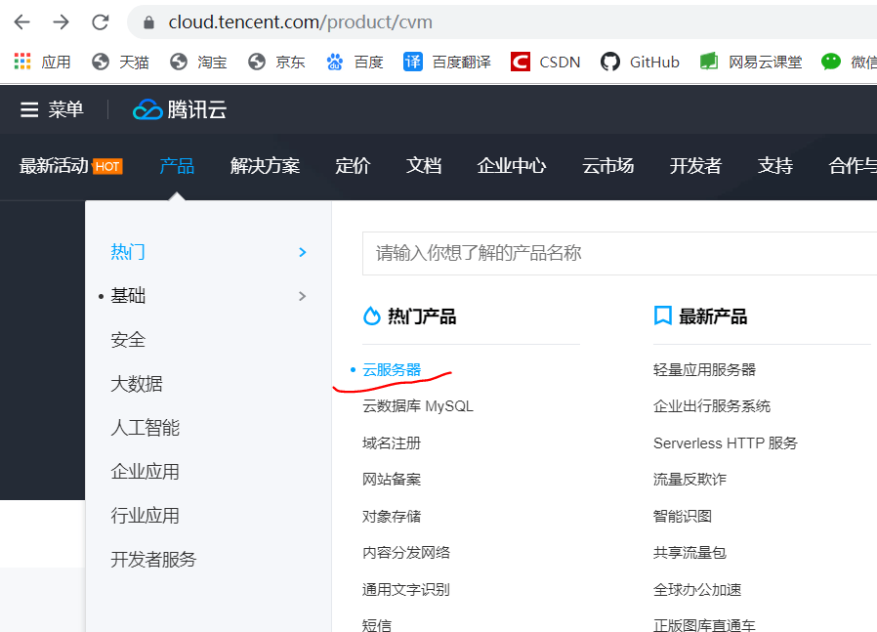Select the 基础 category

coord(128,296)
